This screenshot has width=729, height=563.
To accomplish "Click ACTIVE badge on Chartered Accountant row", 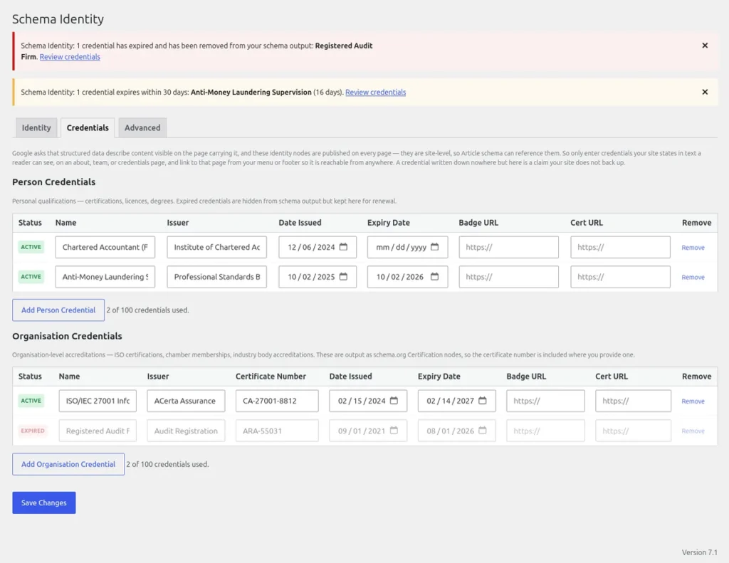I will (31, 247).
